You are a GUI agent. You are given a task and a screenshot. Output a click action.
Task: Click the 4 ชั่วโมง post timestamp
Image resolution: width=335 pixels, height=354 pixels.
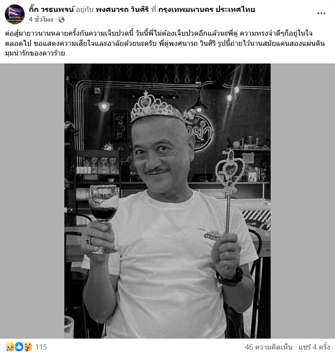pos(41,20)
